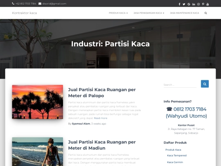Open article Jual Partisi Kaca di Palopo
The image size is (221, 166).
[102, 93]
